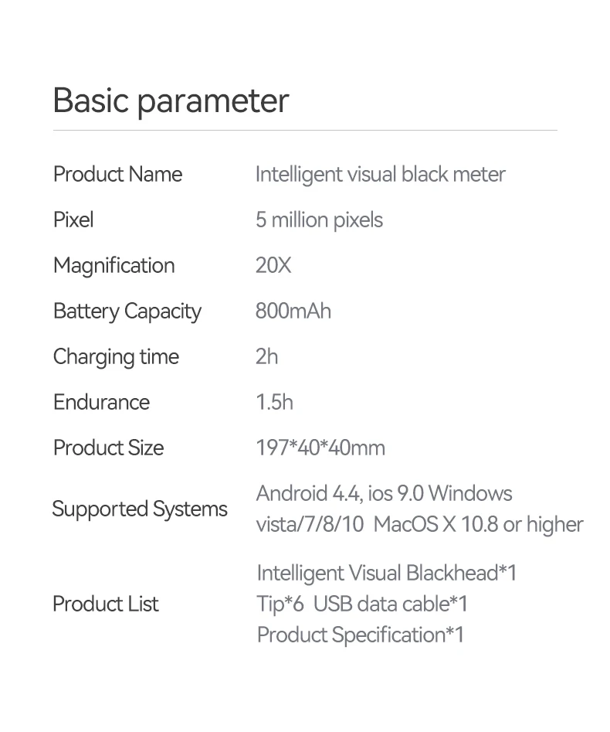Click the 1.5h endurance value
The height and width of the screenshot is (732, 610).
point(275,403)
